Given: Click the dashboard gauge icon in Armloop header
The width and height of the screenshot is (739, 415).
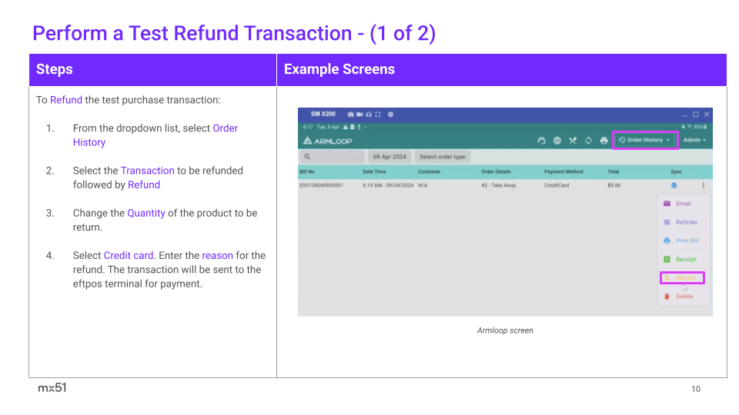Looking at the screenshot, I should pos(541,140).
